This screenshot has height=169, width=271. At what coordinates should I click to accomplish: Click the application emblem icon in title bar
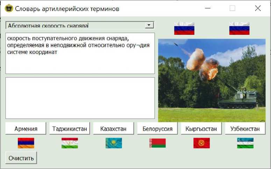coord(9,8)
